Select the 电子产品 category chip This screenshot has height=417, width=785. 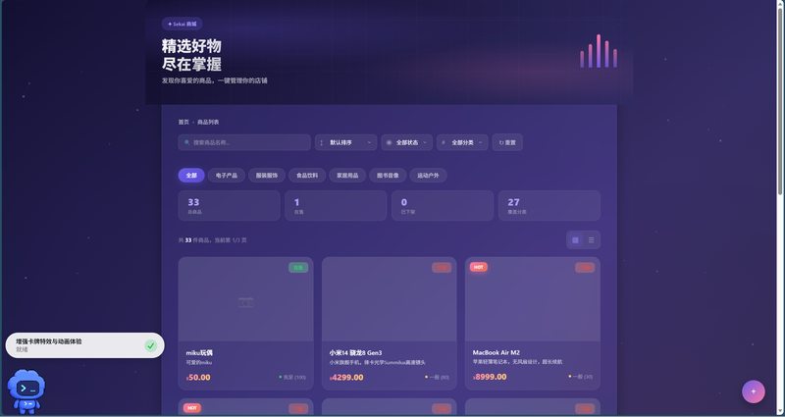tap(227, 176)
